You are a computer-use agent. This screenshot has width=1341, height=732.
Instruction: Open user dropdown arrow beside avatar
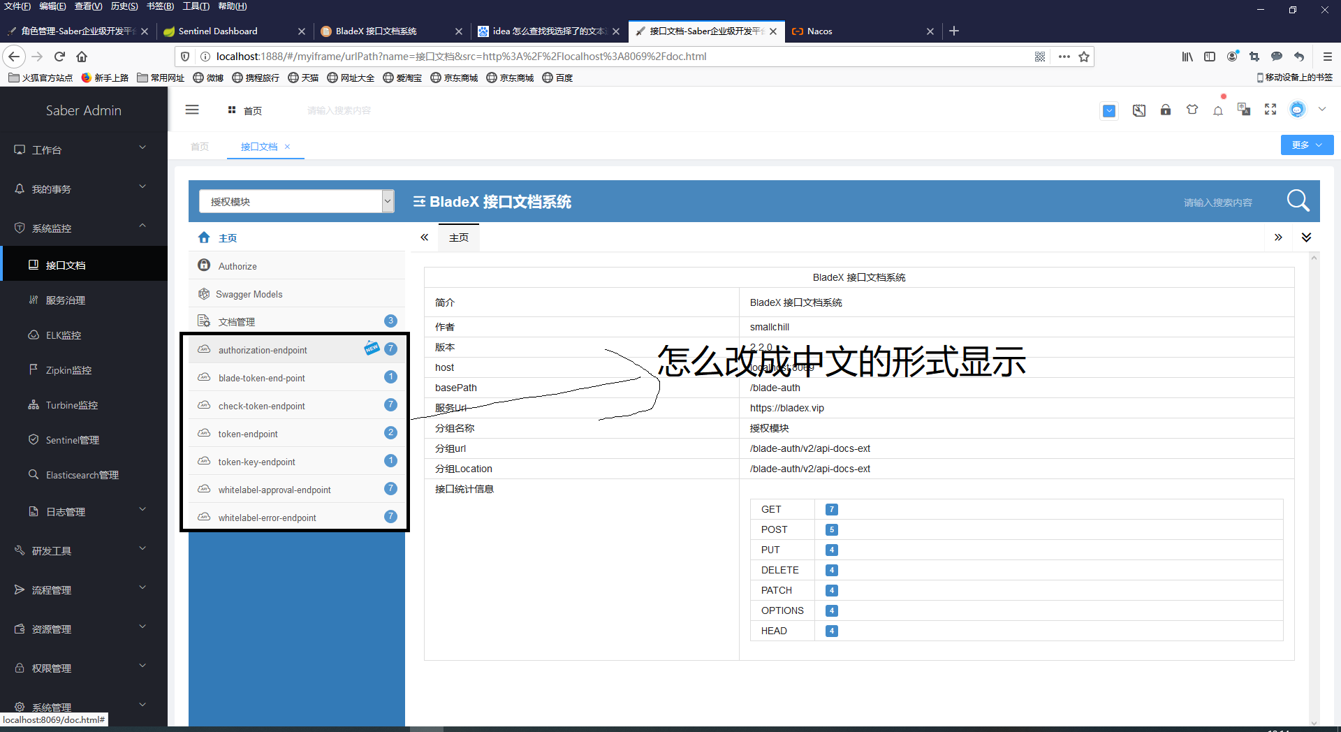click(x=1322, y=110)
